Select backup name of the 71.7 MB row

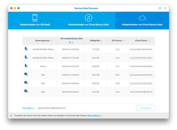click(x=43, y=49)
